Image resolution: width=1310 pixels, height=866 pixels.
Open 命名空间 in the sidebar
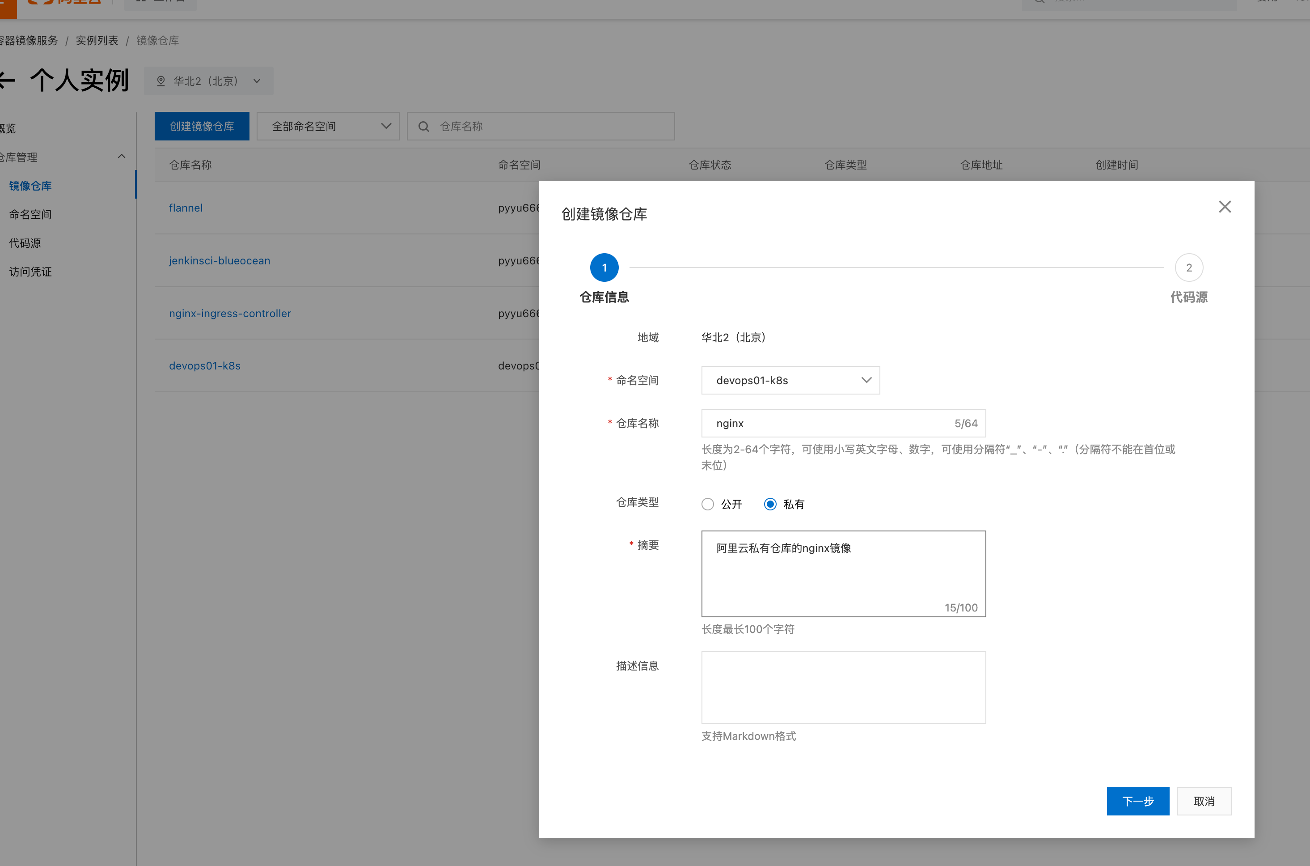click(30, 214)
